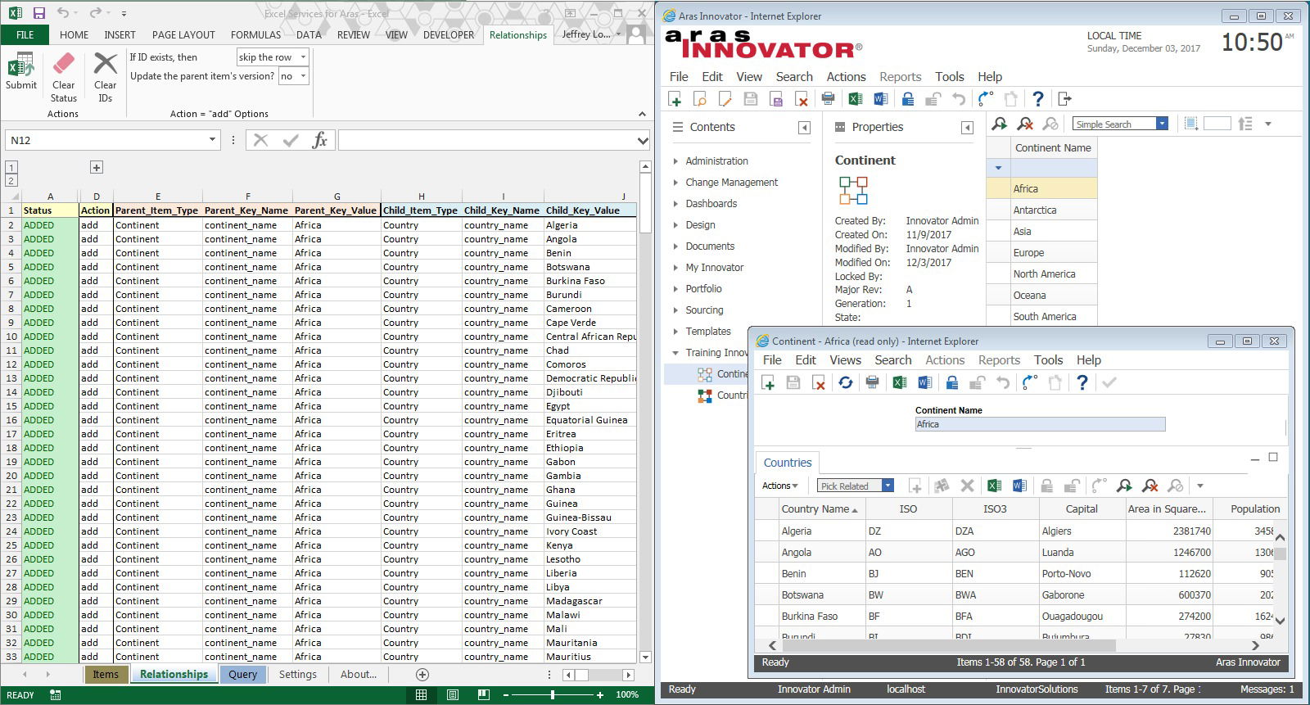Screen dimensions: 1310x705
Task: Click the Lock icon in Aras main toolbar
Action: pyautogui.click(x=907, y=99)
